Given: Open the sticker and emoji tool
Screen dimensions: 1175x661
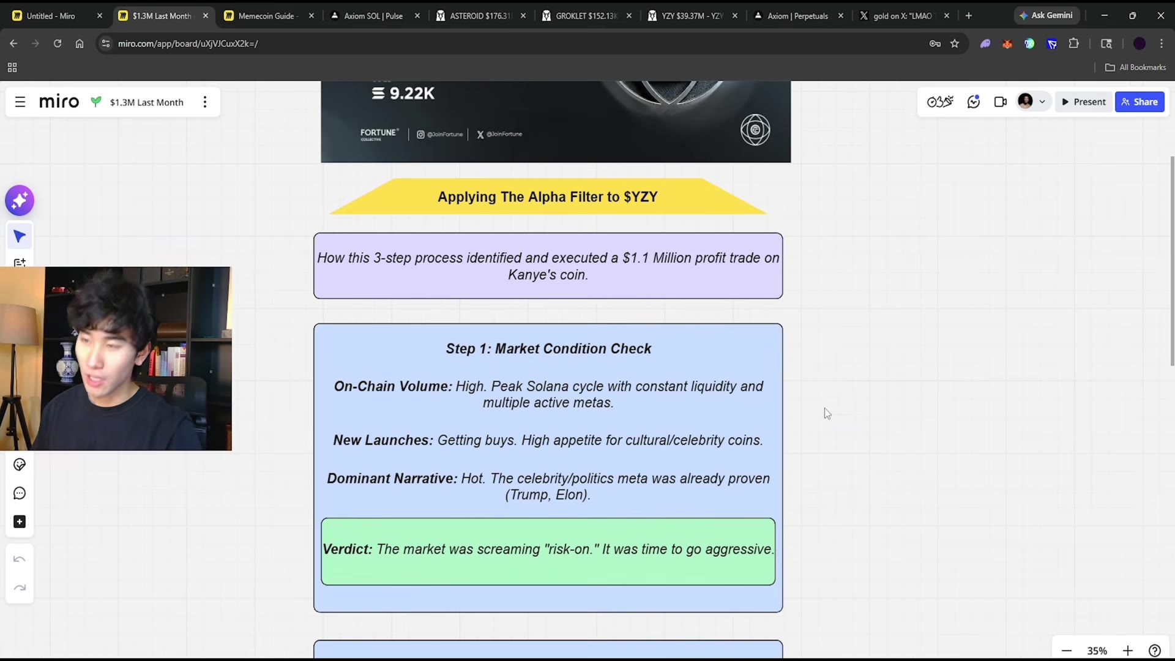Looking at the screenshot, I should [20, 465].
